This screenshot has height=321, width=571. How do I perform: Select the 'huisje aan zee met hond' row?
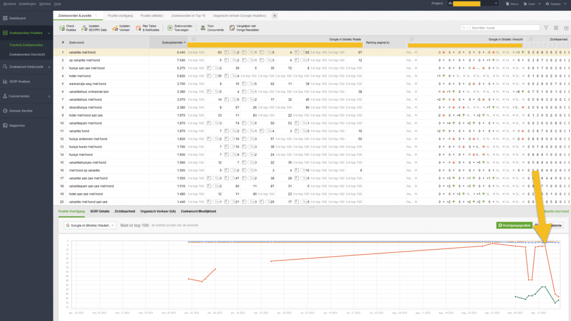pyautogui.click(x=312, y=68)
